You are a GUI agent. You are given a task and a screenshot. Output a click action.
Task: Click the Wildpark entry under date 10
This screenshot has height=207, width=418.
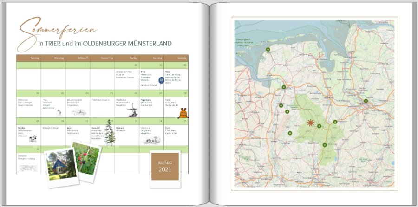pyautogui.click(x=50, y=128)
